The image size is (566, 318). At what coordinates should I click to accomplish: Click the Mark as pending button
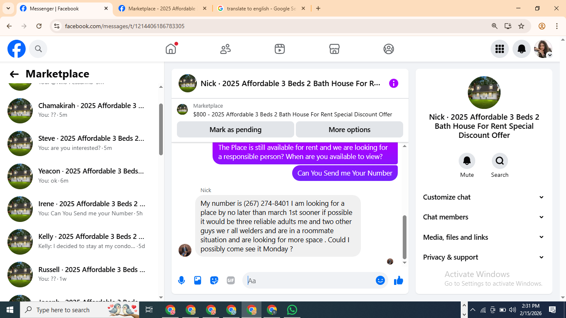pyautogui.click(x=235, y=130)
